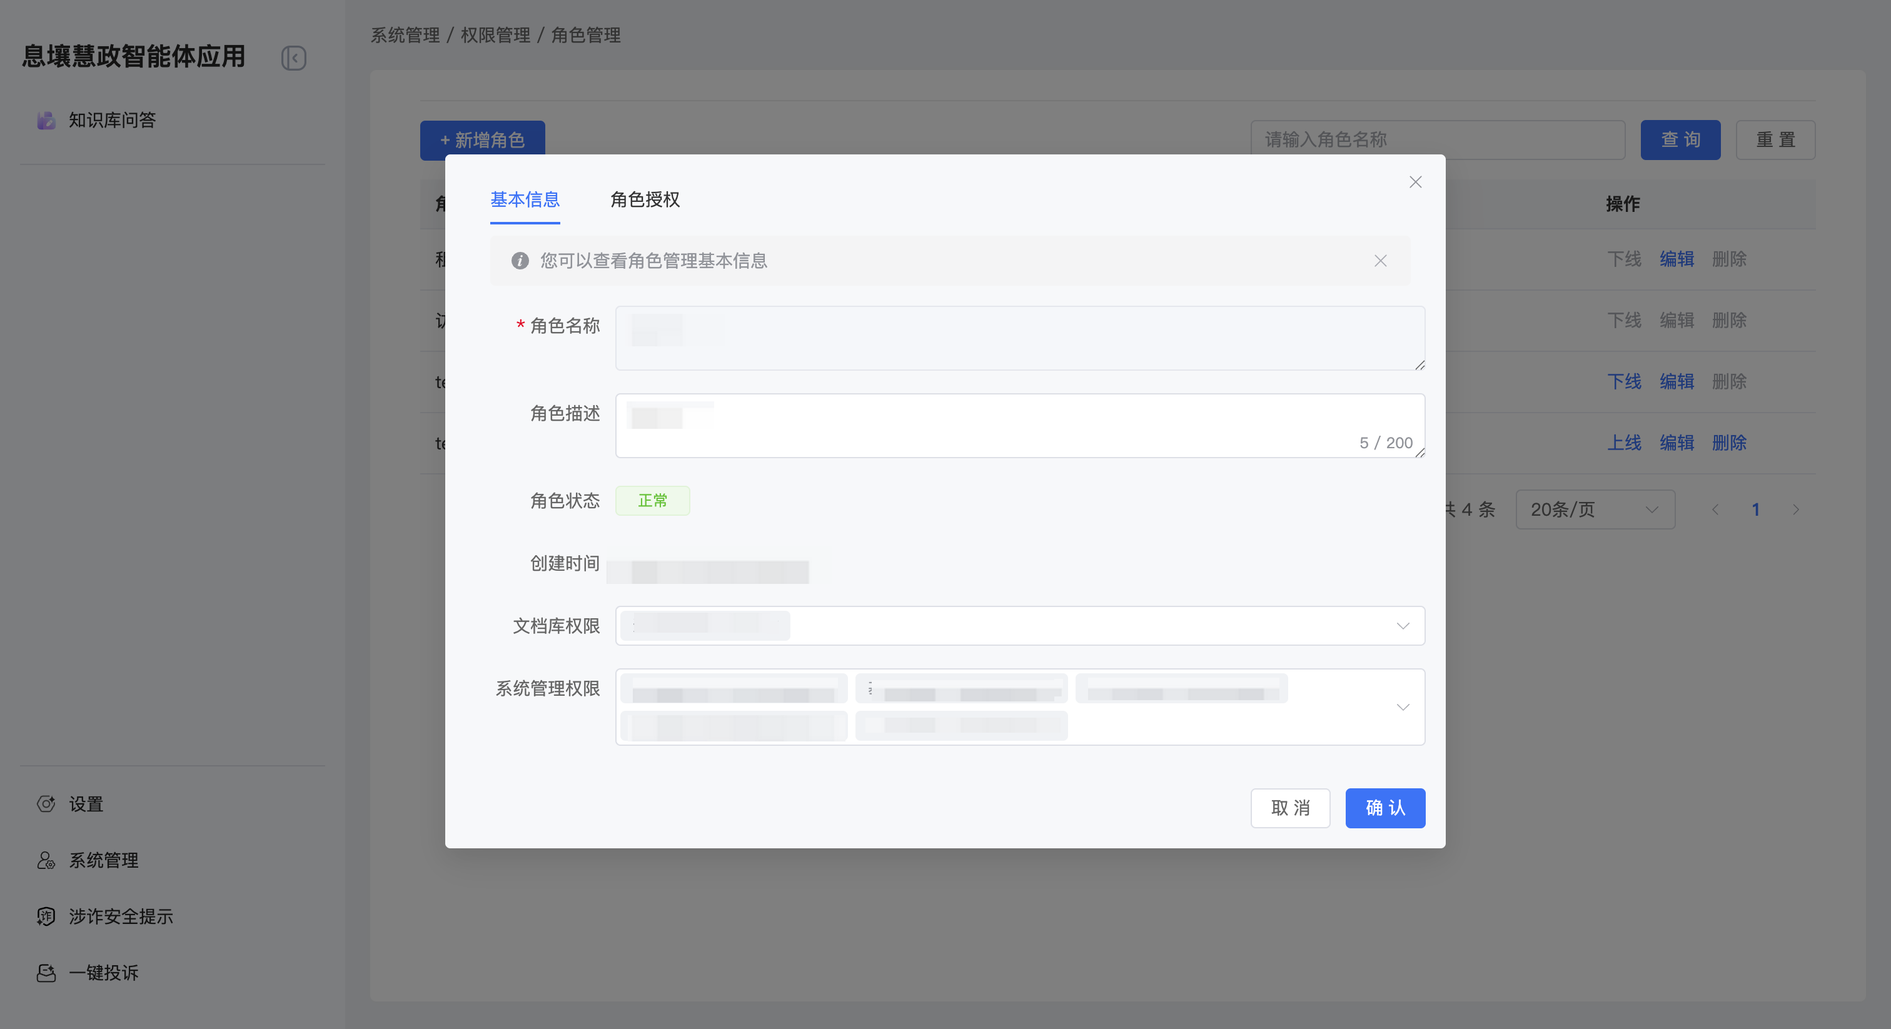Close the role dialog with the X
The image size is (1891, 1029).
[1415, 182]
